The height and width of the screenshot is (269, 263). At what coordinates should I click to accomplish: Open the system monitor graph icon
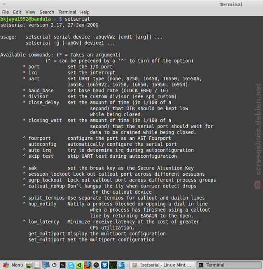pos(113,265)
